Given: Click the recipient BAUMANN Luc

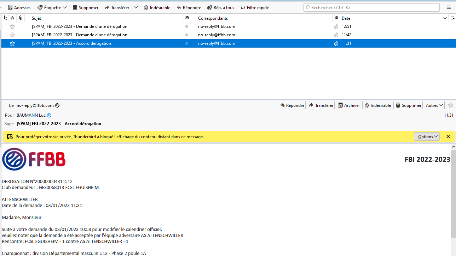Looking at the screenshot, I should pos(31,115).
